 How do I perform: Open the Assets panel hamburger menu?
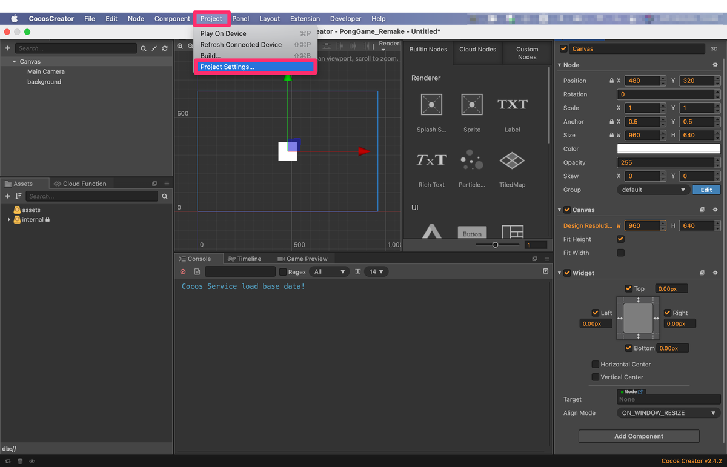(x=167, y=184)
